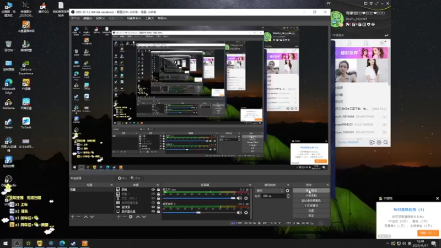This screenshot has width=441, height=248.
Task: Select the ToDesk desktop shortcut
Action: [26, 123]
